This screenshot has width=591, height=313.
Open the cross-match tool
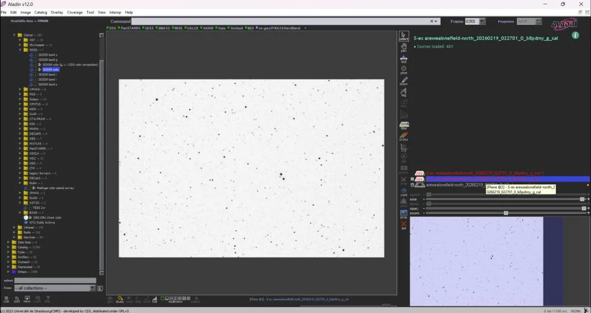(x=404, y=137)
